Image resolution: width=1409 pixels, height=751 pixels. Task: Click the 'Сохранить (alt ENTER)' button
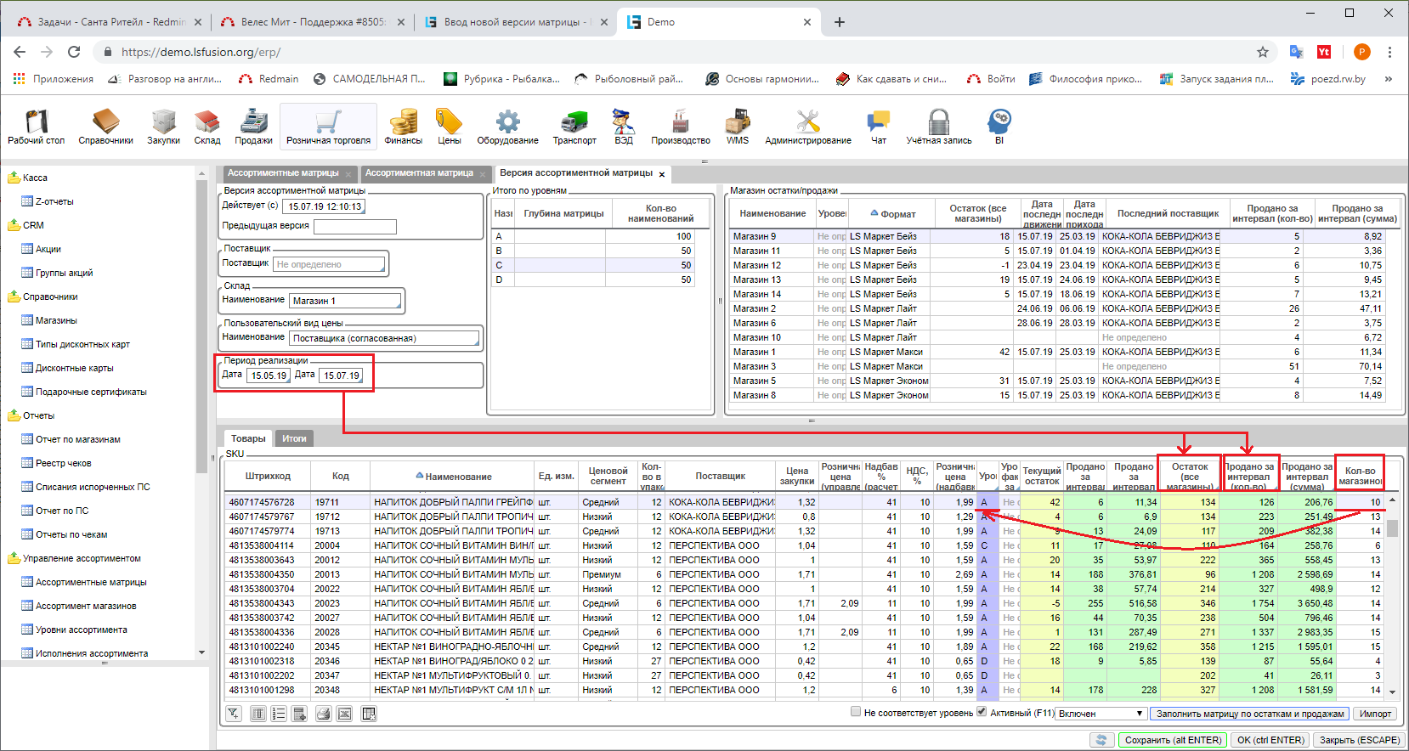click(x=1173, y=740)
